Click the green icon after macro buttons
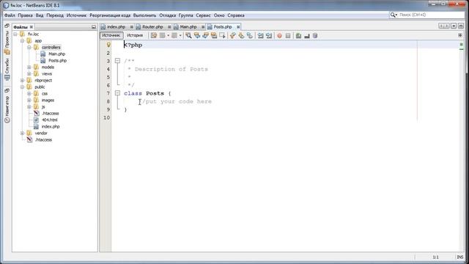 pyautogui.click(x=298, y=36)
